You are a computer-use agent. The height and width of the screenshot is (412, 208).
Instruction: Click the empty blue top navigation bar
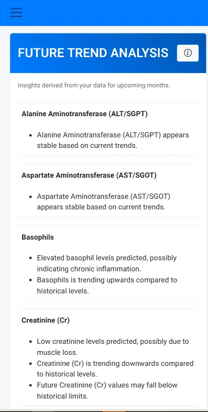[118, 12]
